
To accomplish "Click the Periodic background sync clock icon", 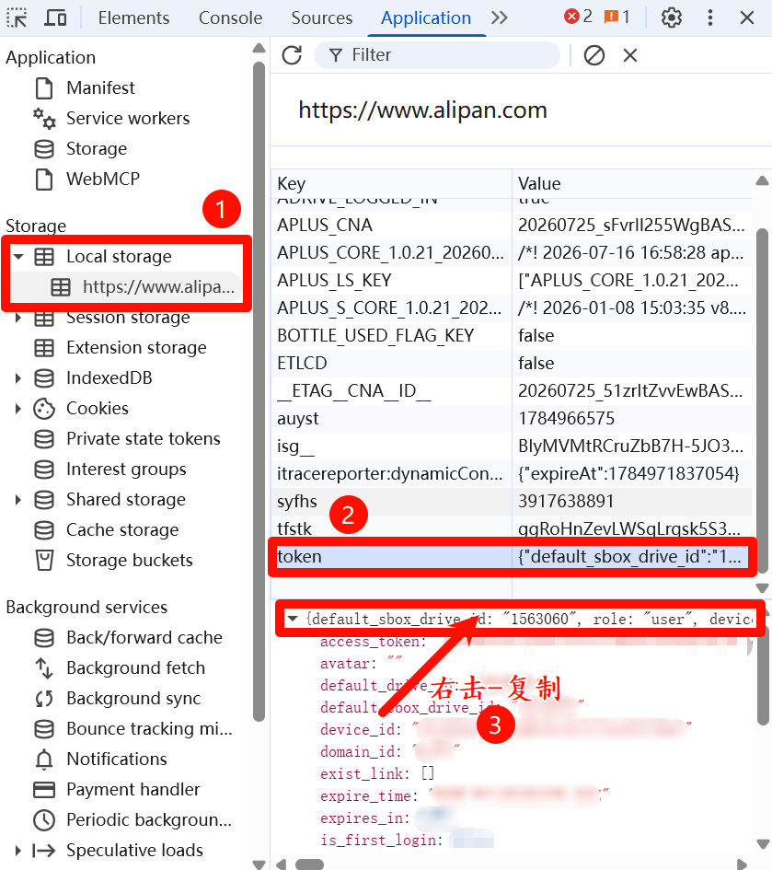I will click(x=44, y=819).
